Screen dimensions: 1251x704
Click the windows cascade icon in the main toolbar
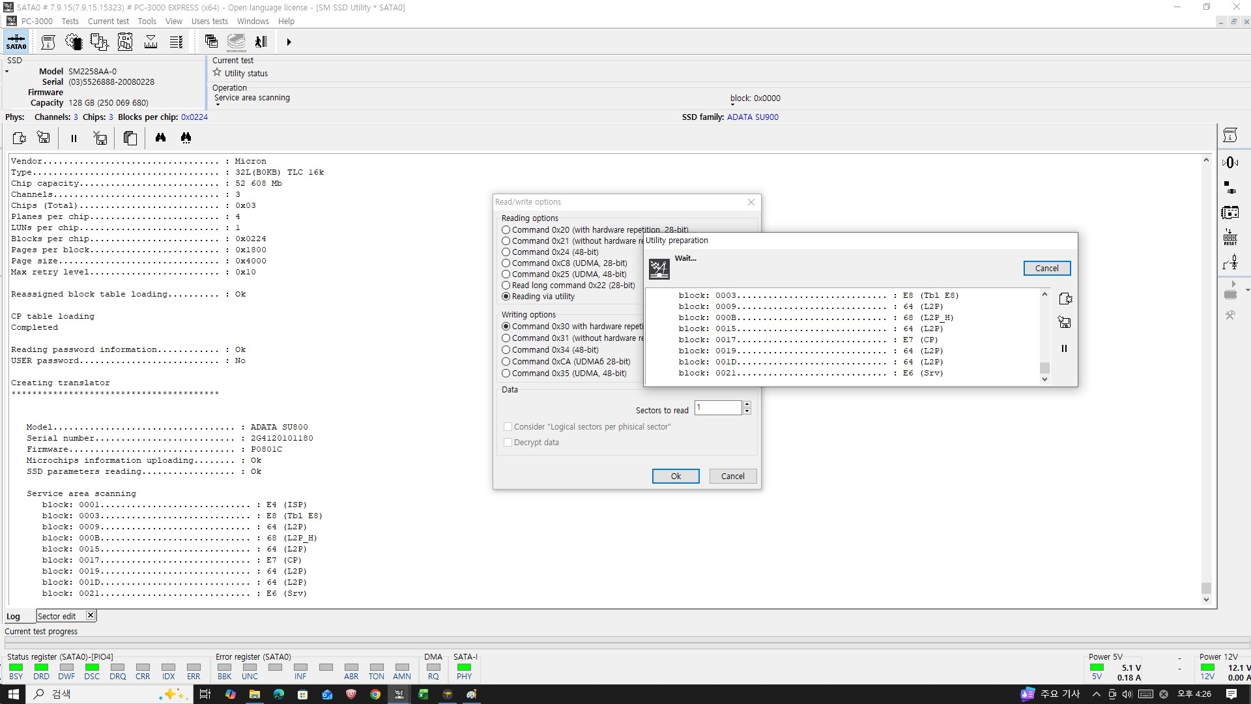coord(211,42)
